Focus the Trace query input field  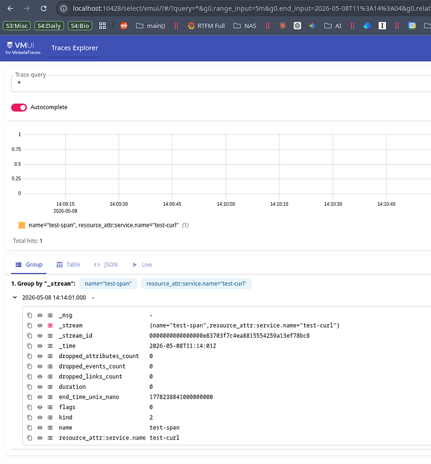tap(221, 83)
